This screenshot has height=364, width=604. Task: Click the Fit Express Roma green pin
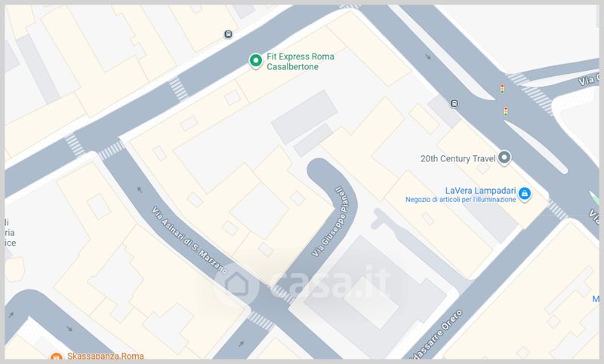pos(255,61)
